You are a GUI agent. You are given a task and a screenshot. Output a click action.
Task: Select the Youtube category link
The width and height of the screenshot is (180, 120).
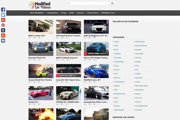click(x=138, y=110)
